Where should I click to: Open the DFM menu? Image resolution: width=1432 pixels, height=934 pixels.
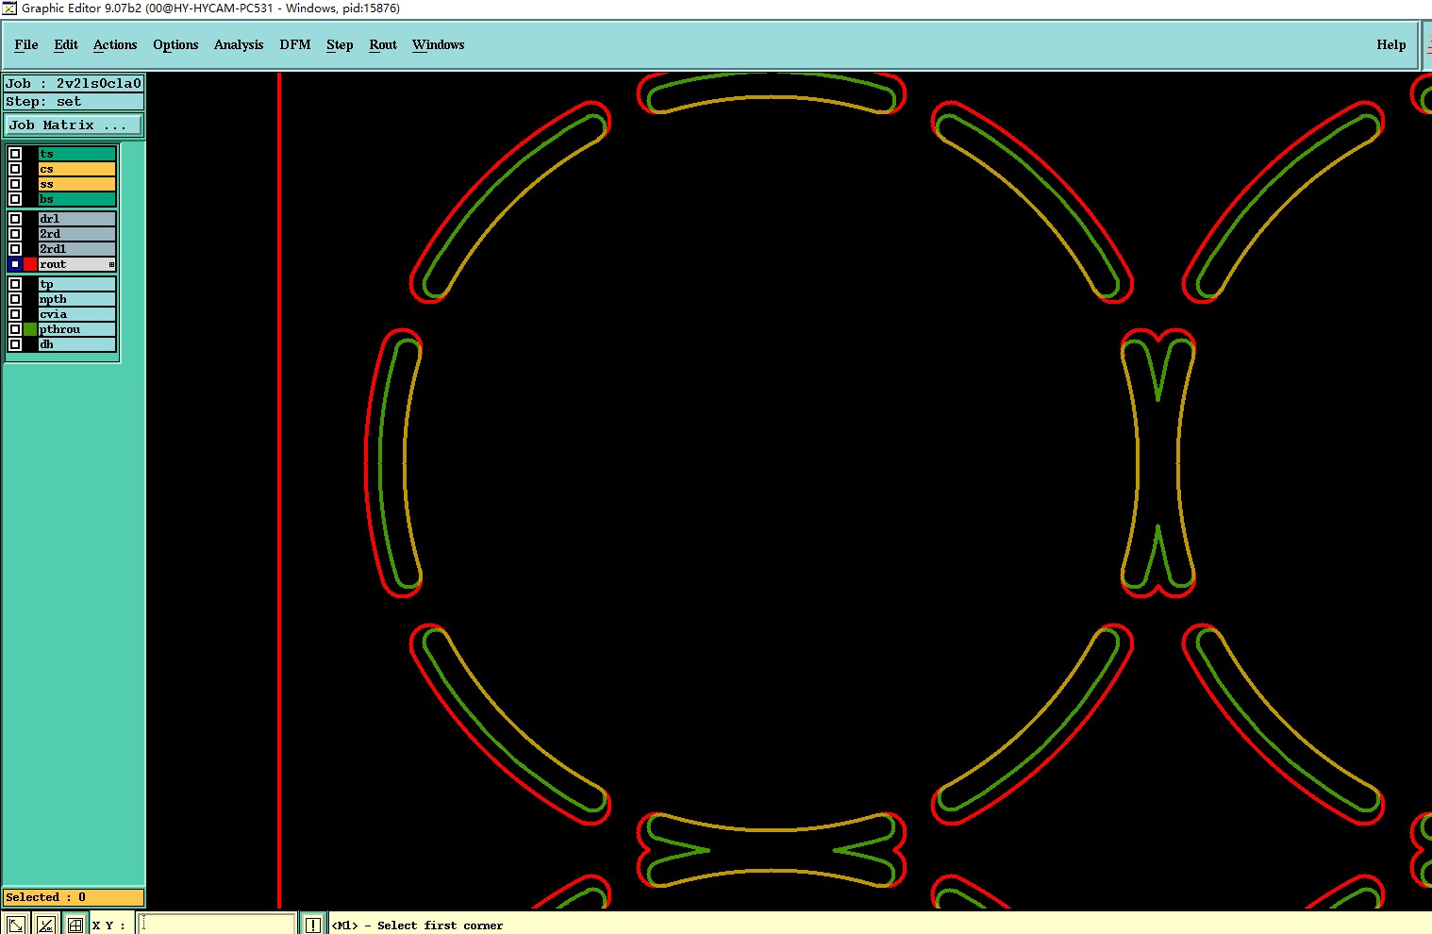coord(295,44)
